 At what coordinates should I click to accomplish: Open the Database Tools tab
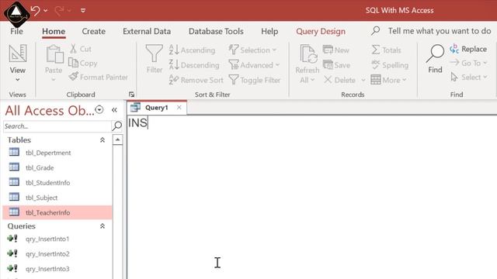tap(216, 31)
